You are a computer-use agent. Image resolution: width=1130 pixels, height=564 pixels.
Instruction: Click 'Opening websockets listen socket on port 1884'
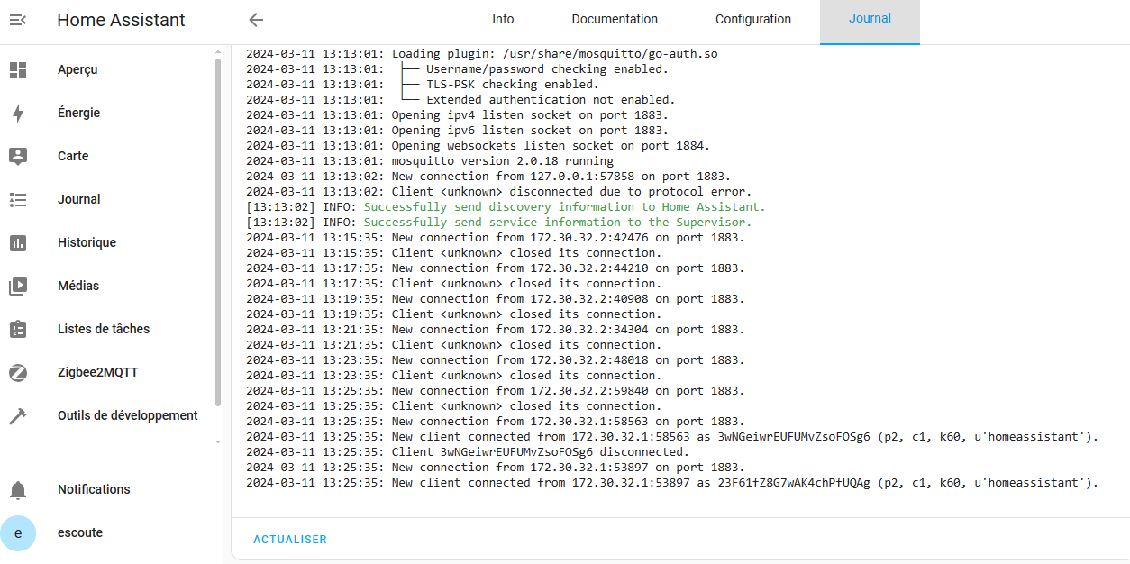pyautogui.click(x=478, y=146)
